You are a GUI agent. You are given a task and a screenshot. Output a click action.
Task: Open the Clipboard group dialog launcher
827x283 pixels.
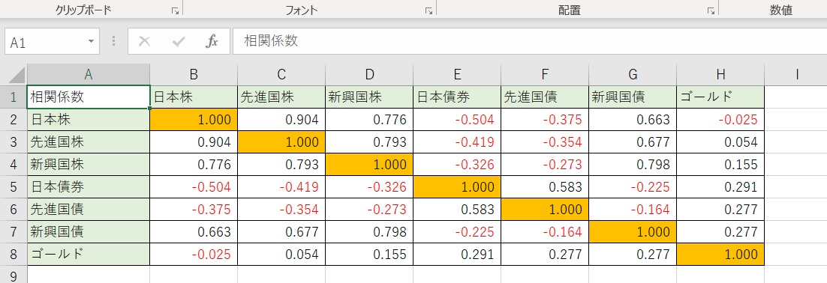tap(175, 10)
